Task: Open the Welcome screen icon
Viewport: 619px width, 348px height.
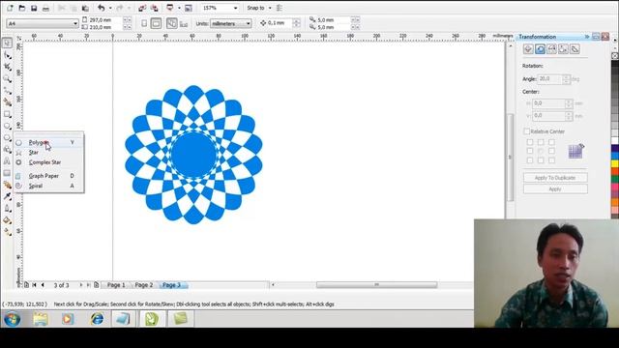Action: click(x=189, y=8)
